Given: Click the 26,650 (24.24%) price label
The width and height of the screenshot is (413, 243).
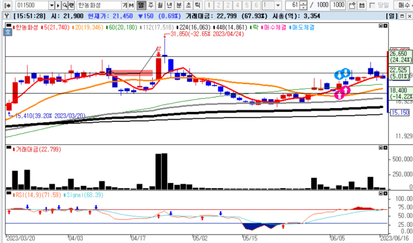Looking at the screenshot, I should [x=400, y=57].
